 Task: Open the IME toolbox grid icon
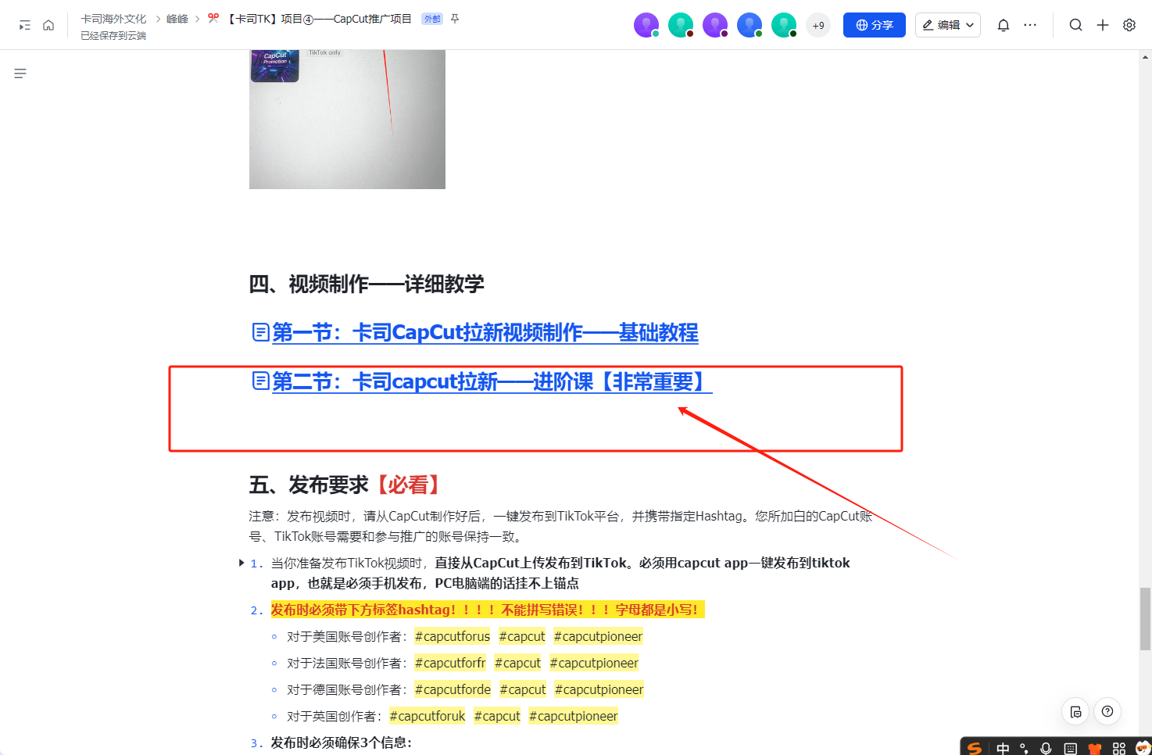1119,749
